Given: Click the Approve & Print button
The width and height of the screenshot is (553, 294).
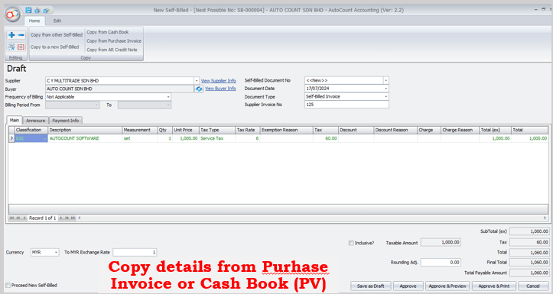Looking at the screenshot, I should pyautogui.click(x=494, y=286).
